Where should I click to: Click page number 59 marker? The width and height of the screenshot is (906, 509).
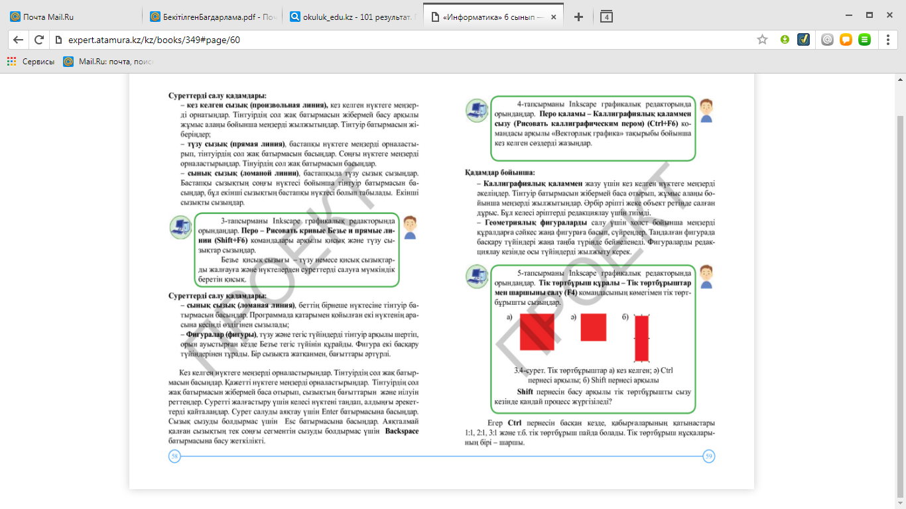[708, 456]
